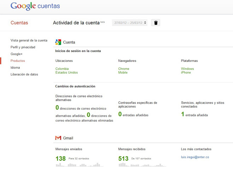
Task: Click the Cuentas heading link
Action: pyautogui.click(x=19, y=23)
